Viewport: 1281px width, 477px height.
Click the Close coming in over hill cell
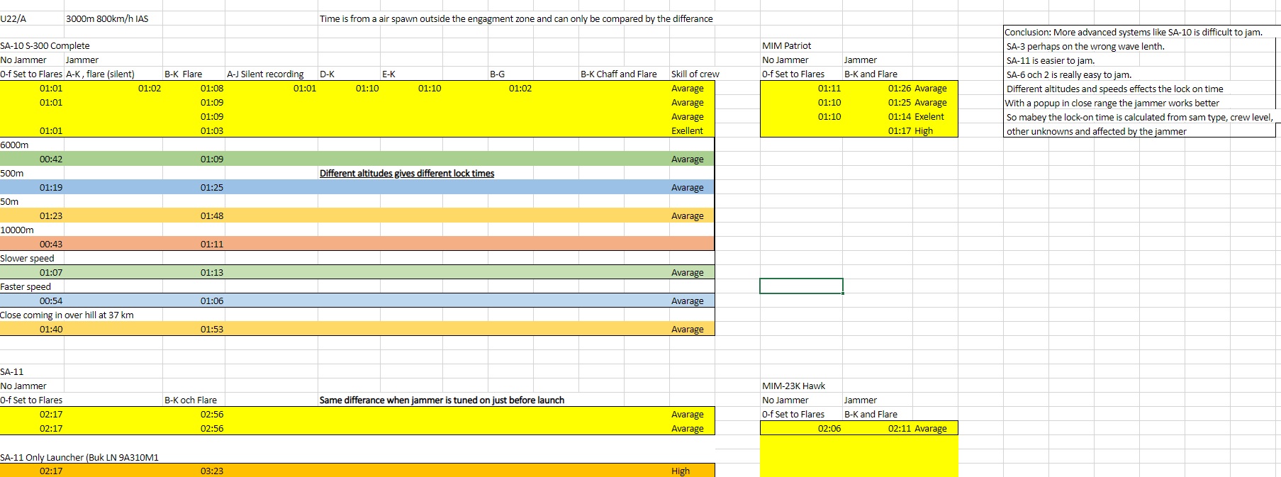pyautogui.click(x=67, y=315)
